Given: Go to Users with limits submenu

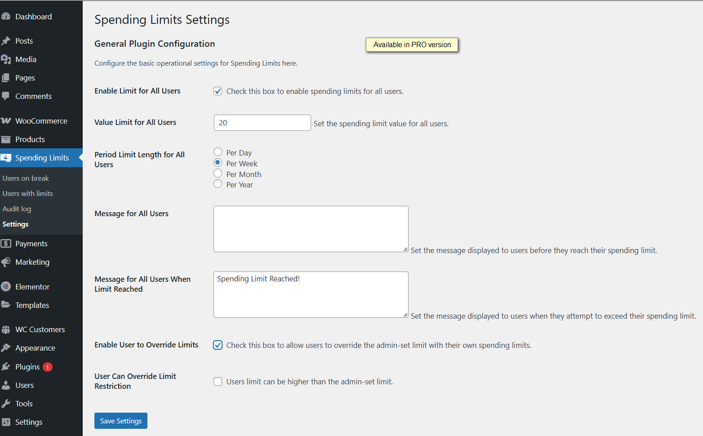Looking at the screenshot, I should point(28,194).
